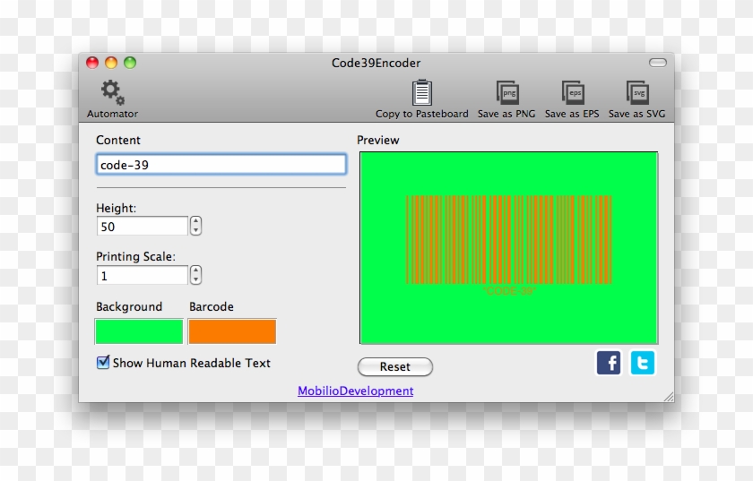Share on Facebook

(x=609, y=363)
